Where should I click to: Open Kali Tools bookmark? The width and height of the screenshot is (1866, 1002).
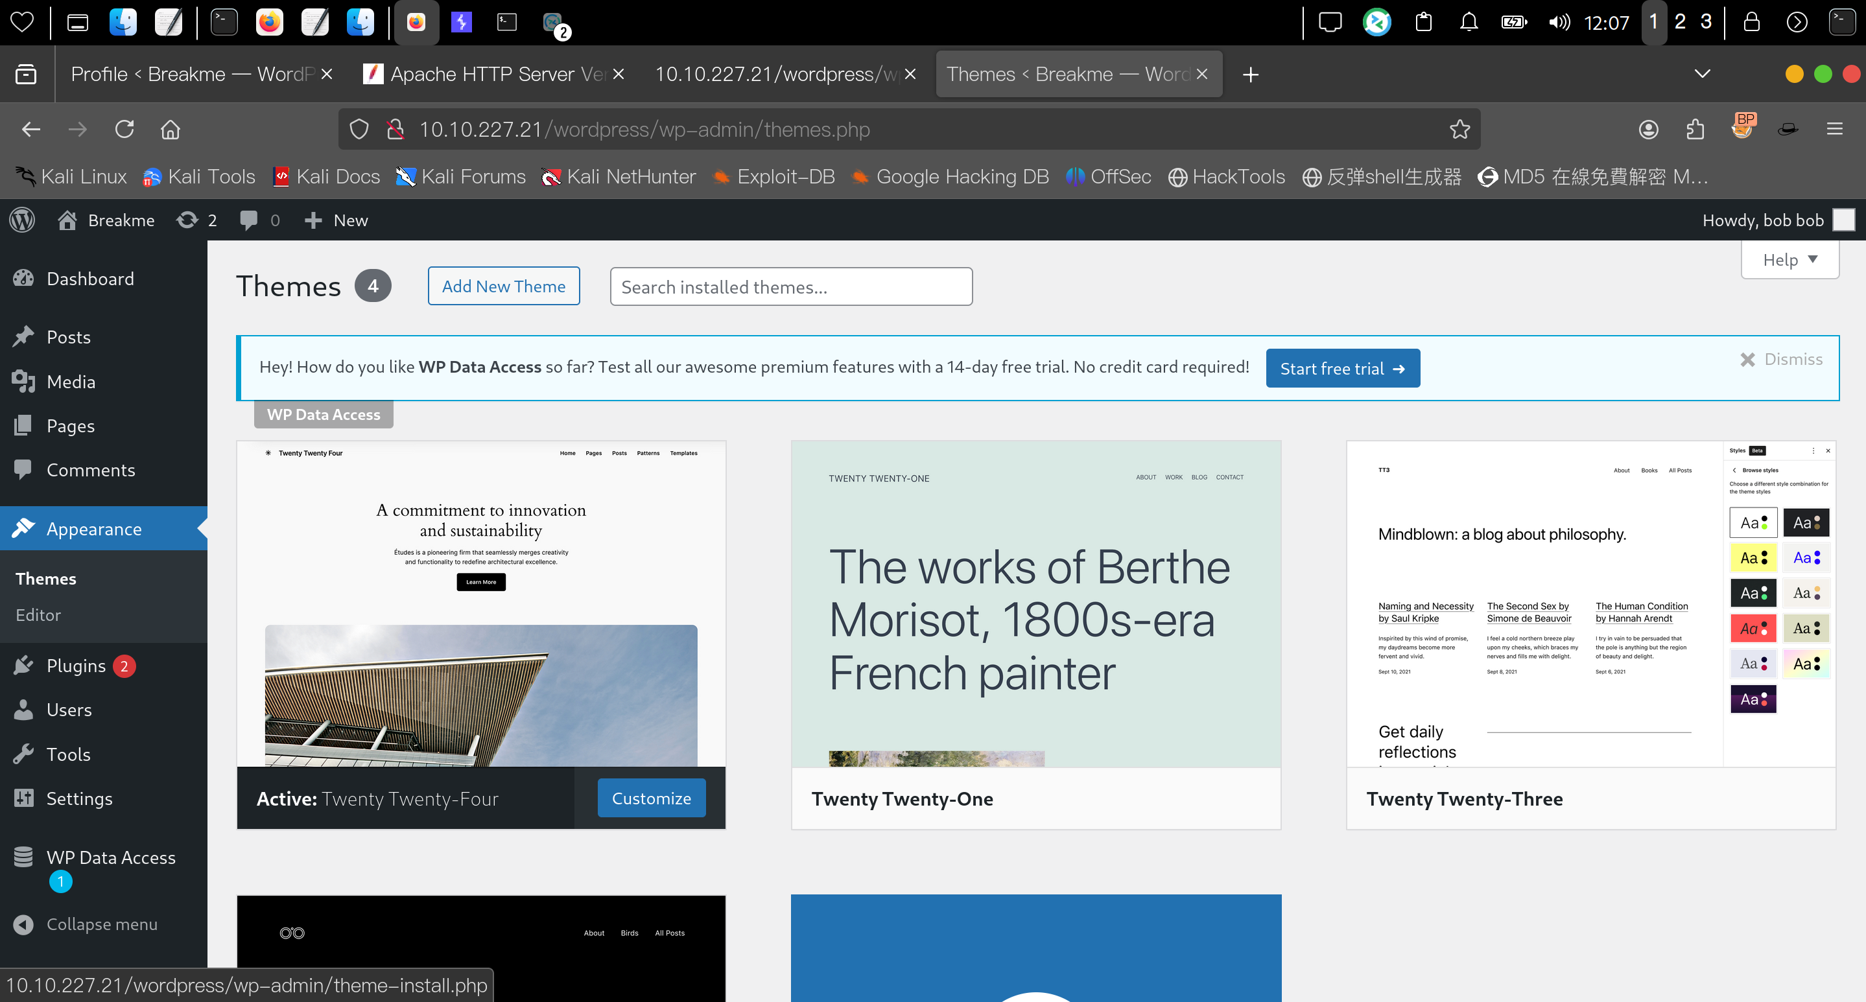point(200,177)
